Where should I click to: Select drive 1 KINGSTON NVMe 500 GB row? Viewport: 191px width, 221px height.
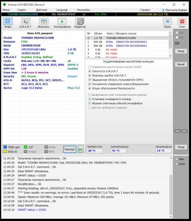[127, 42]
